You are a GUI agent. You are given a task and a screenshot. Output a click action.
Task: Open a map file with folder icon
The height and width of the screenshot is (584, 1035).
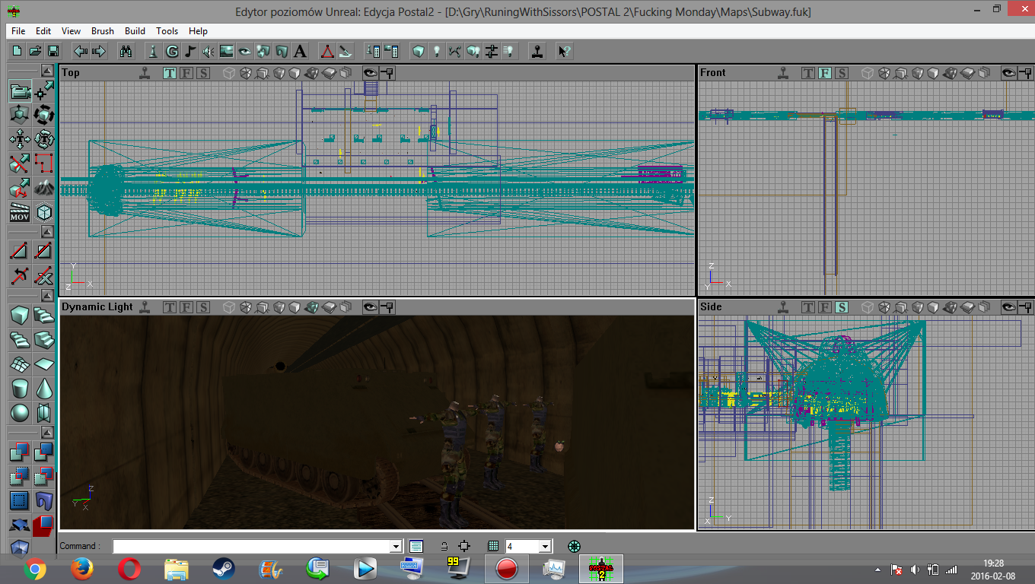(35, 51)
